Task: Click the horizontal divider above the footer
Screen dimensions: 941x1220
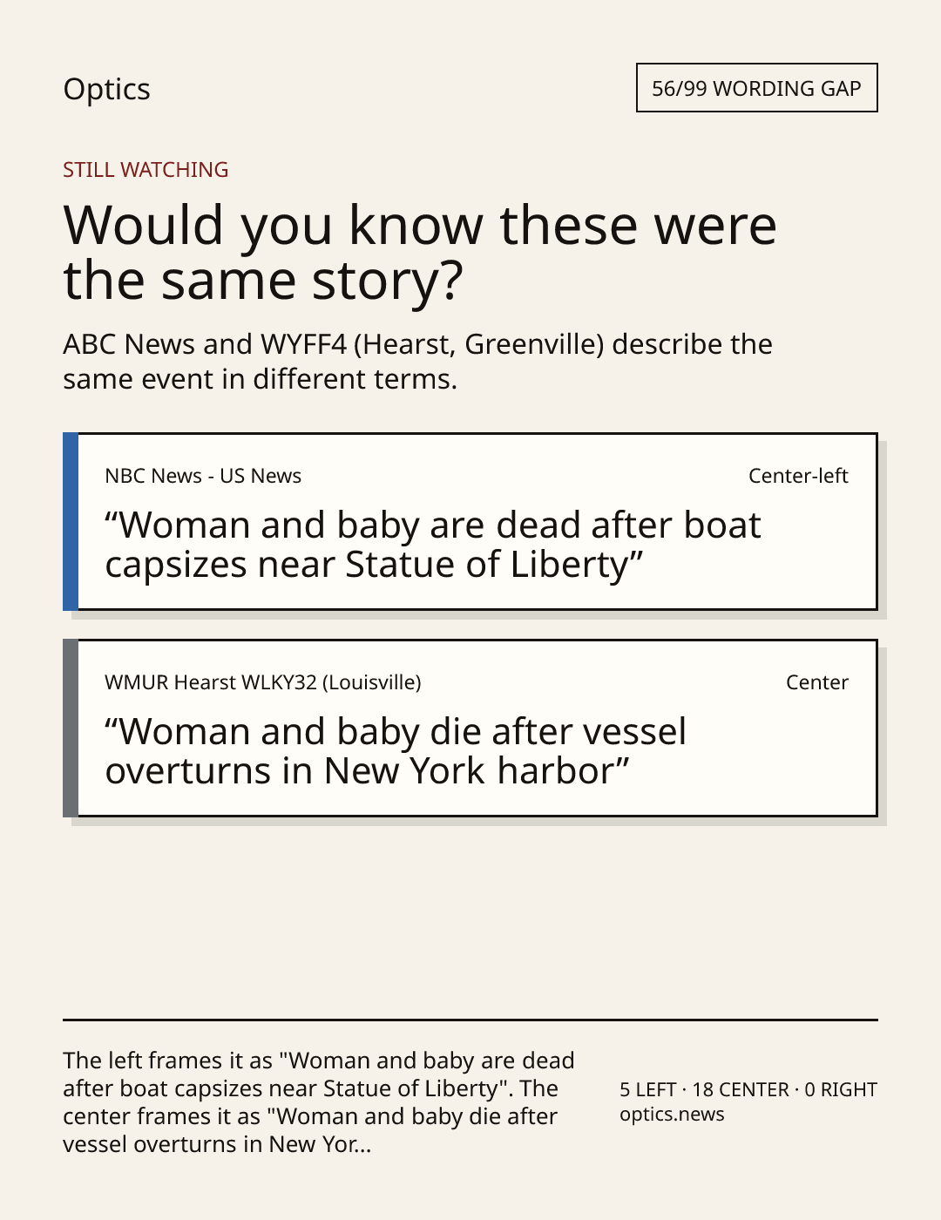Action: click(470, 1020)
